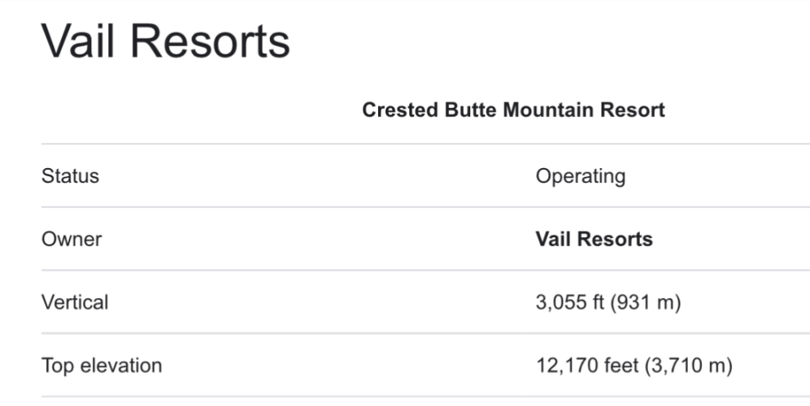Viewport: 810px width, 406px height.
Task: Click the 931 m metric conversion
Action: tap(645, 303)
